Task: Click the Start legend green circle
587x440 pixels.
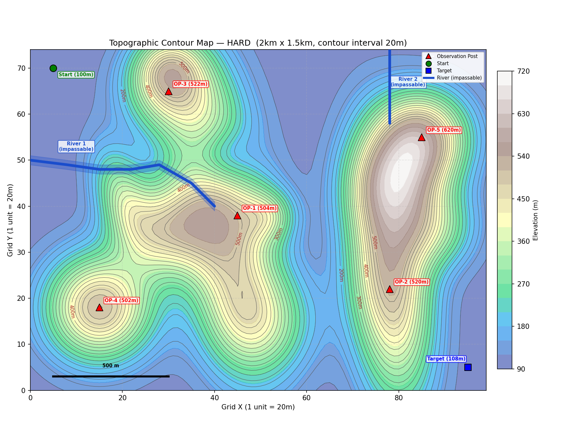Action: pos(429,64)
